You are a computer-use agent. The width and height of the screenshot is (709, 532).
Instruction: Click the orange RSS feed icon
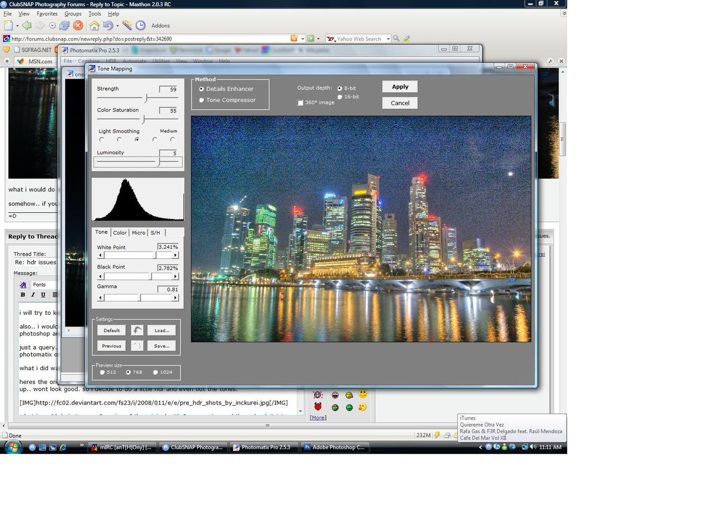[294, 39]
